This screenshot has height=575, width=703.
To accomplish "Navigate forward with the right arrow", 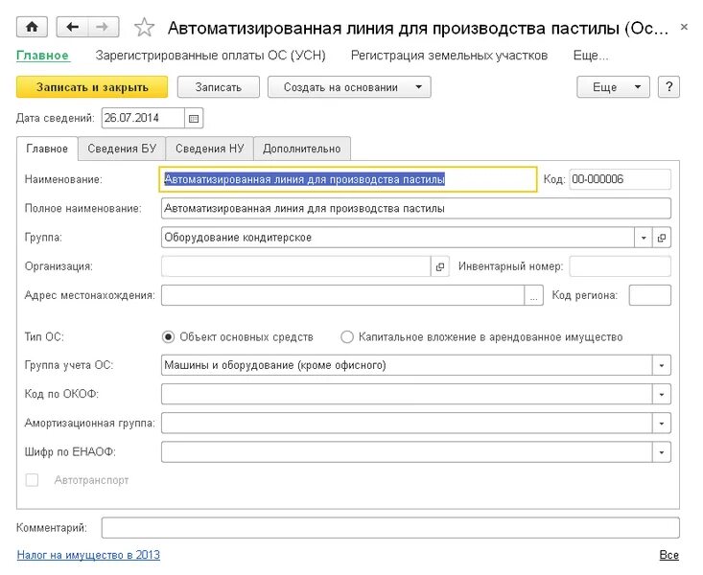I will point(104,27).
